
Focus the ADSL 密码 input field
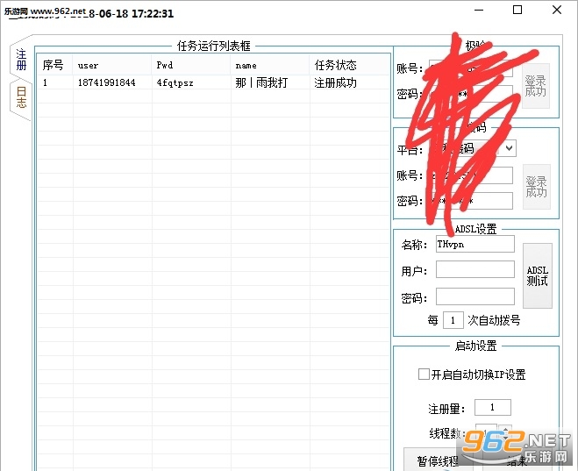click(x=475, y=296)
